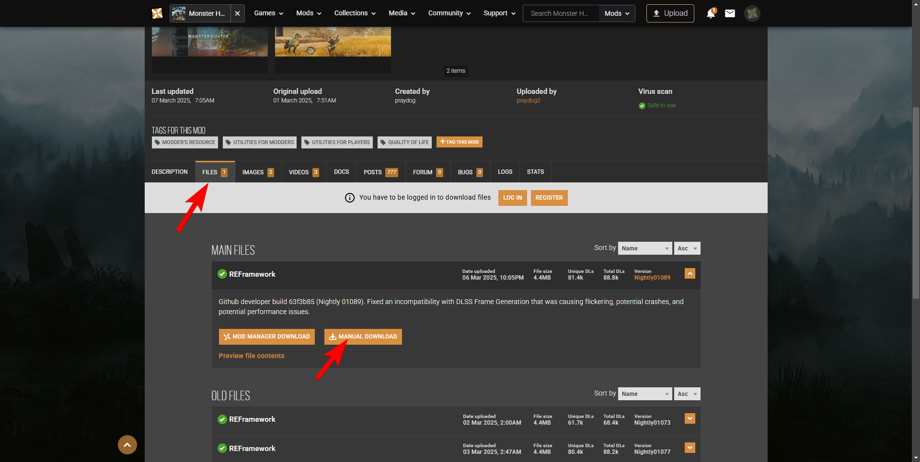Click the green check beside Nightly01077 REFramework
The height and width of the screenshot is (462, 920).
(222, 448)
